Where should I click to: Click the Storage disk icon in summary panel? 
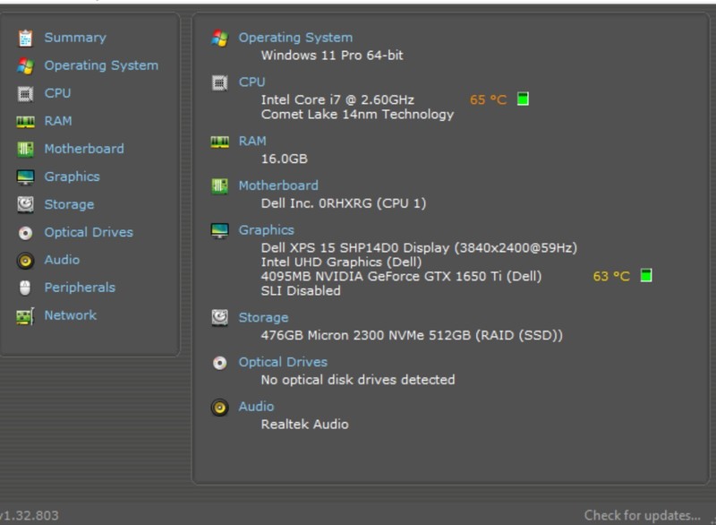pyautogui.click(x=219, y=317)
